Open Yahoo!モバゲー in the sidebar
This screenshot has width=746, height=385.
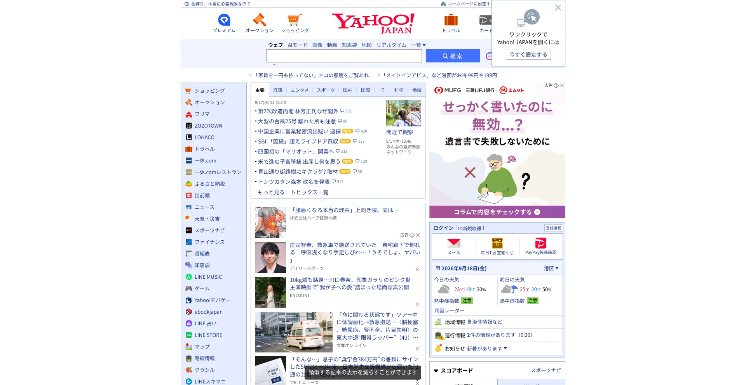213,300
